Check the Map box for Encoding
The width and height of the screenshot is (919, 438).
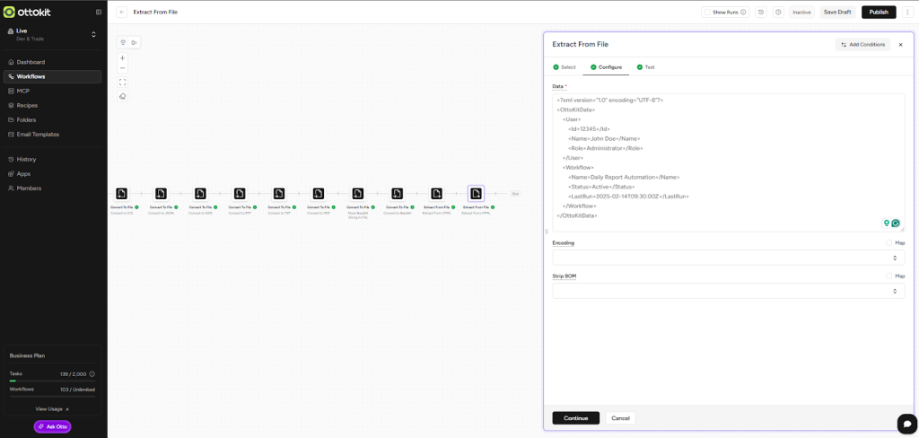pyautogui.click(x=888, y=242)
